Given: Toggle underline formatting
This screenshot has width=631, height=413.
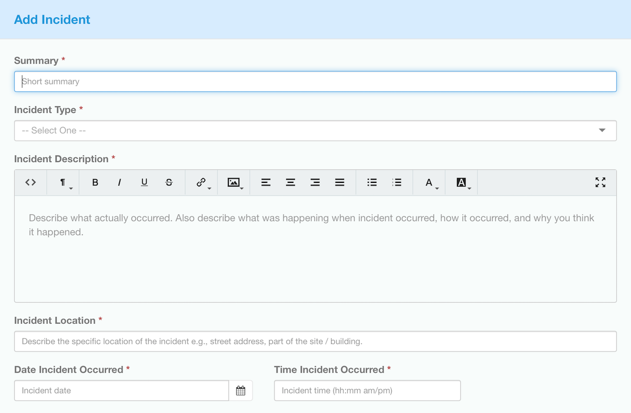Looking at the screenshot, I should [x=144, y=182].
